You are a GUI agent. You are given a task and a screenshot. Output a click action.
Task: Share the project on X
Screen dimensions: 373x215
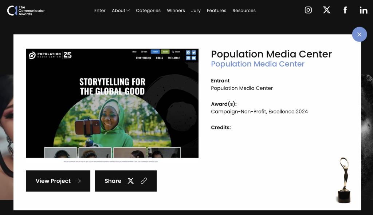131,181
